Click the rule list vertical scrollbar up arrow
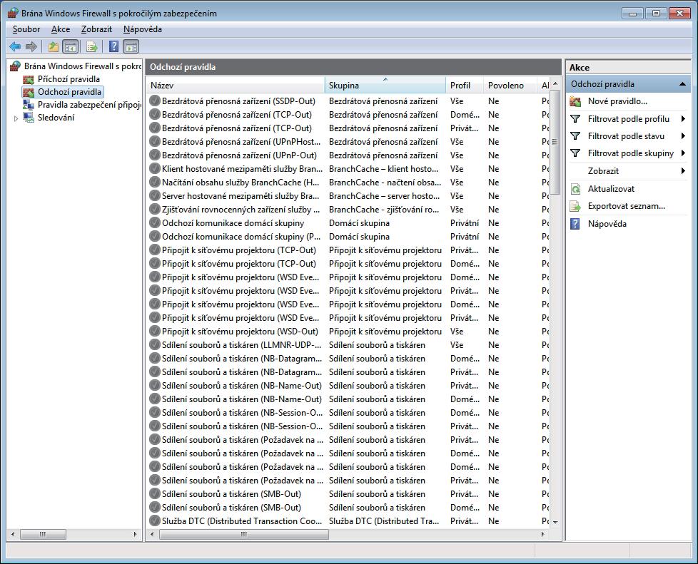 pyautogui.click(x=555, y=83)
